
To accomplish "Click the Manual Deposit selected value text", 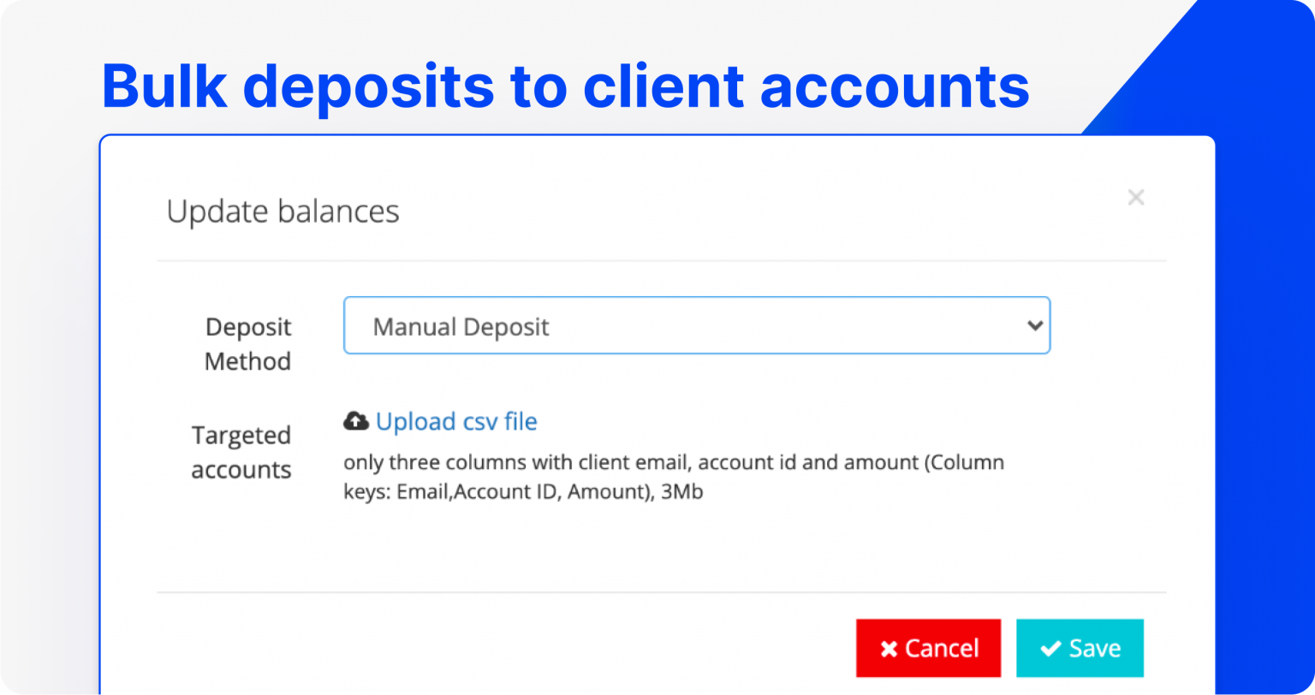I will pos(461,327).
